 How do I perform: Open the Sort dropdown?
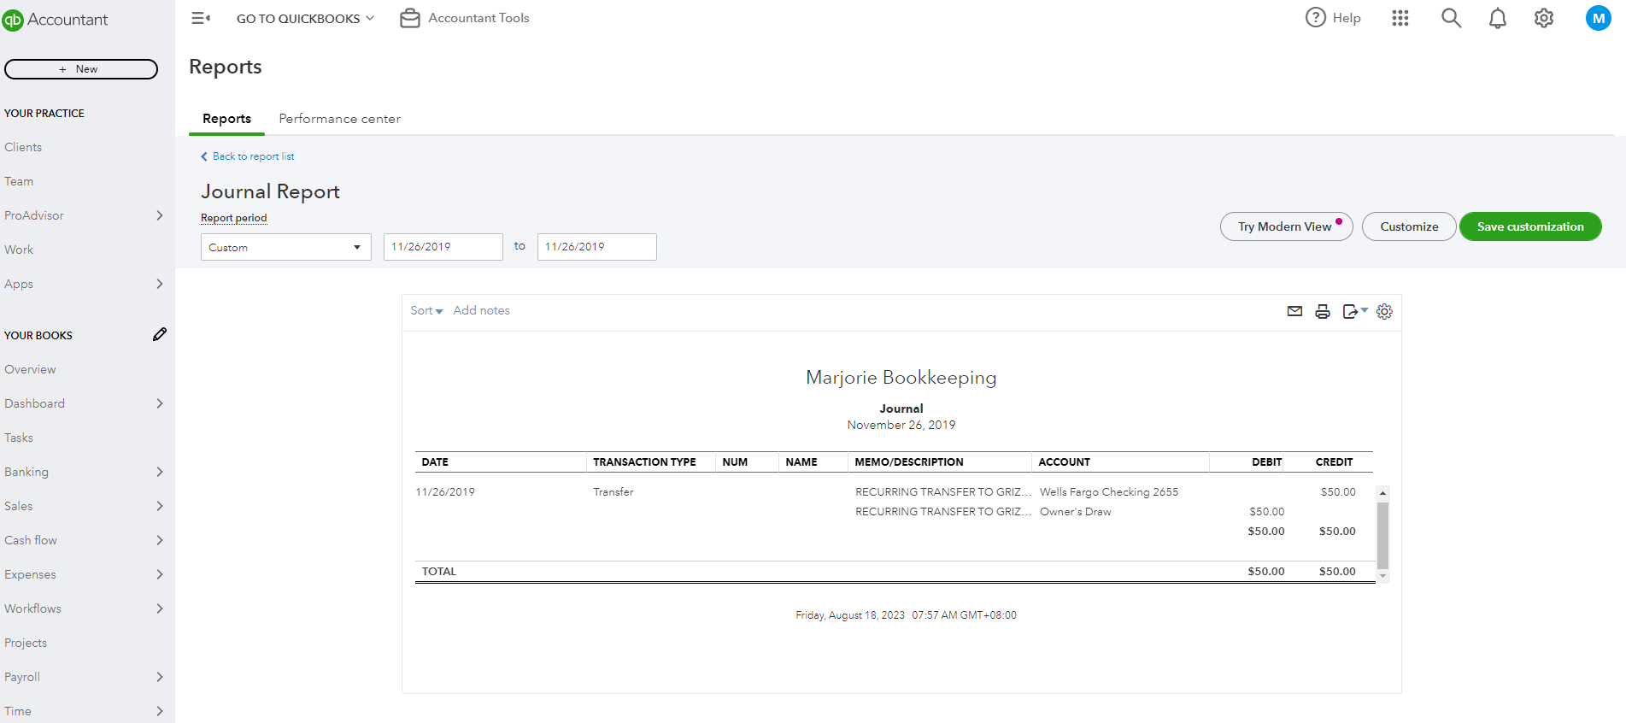(x=426, y=311)
